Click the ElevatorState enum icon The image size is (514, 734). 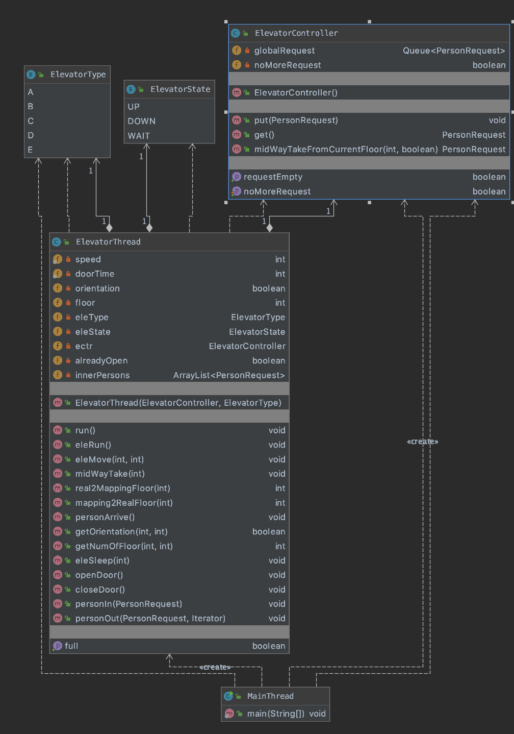[131, 89]
